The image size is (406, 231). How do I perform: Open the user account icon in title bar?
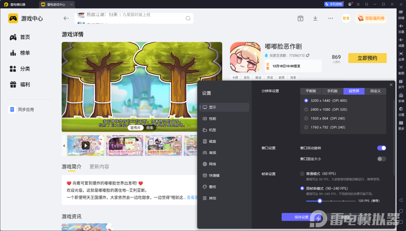pos(350,4)
